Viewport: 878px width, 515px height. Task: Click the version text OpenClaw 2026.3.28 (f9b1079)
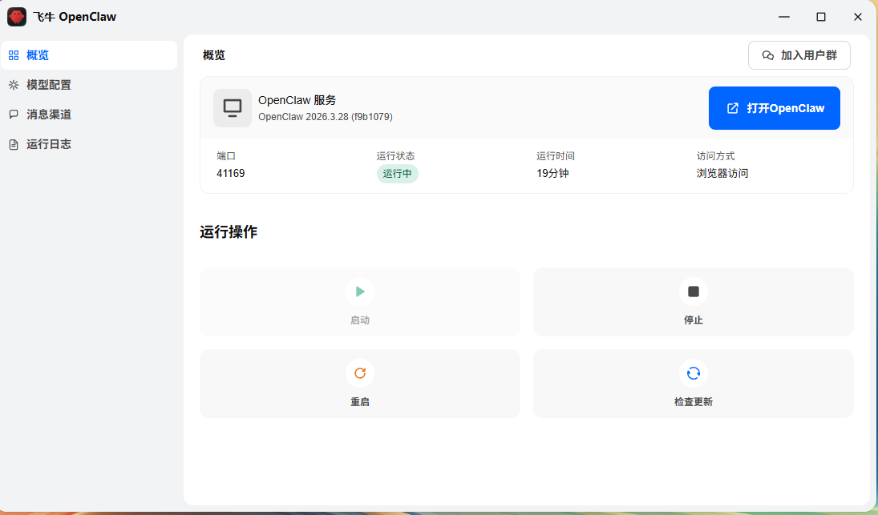point(326,117)
